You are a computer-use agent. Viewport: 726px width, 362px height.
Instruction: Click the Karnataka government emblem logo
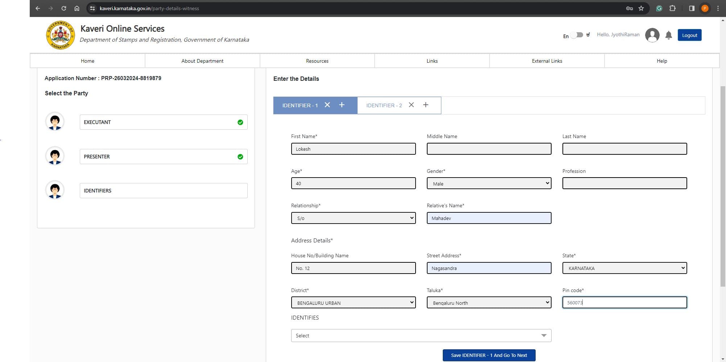point(60,35)
